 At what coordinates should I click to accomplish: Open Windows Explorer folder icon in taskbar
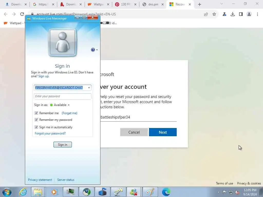38,192
